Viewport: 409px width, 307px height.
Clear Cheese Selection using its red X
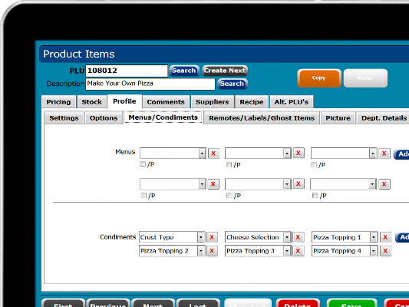[298, 237]
